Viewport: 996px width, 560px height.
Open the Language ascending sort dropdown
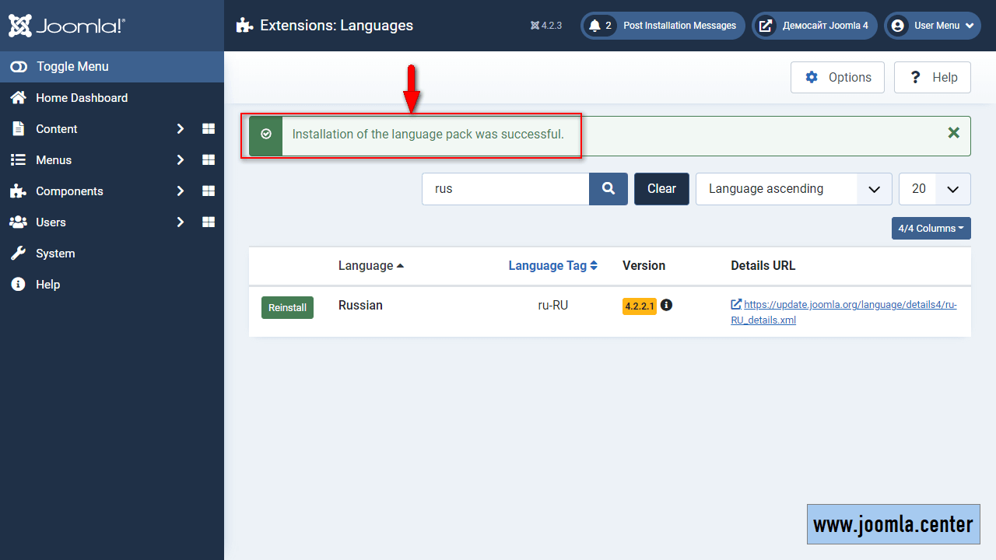[x=794, y=189]
